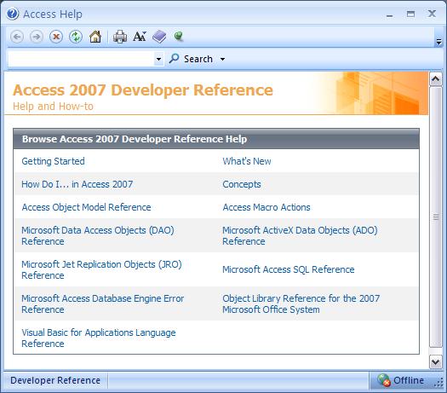Open the Offline connection status menu

point(400,380)
